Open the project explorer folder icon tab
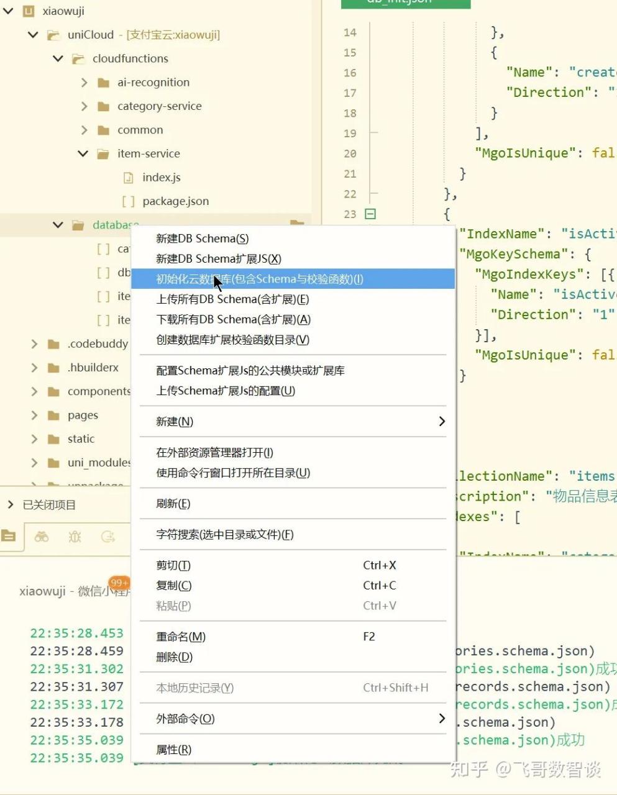 click(x=9, y=536)
